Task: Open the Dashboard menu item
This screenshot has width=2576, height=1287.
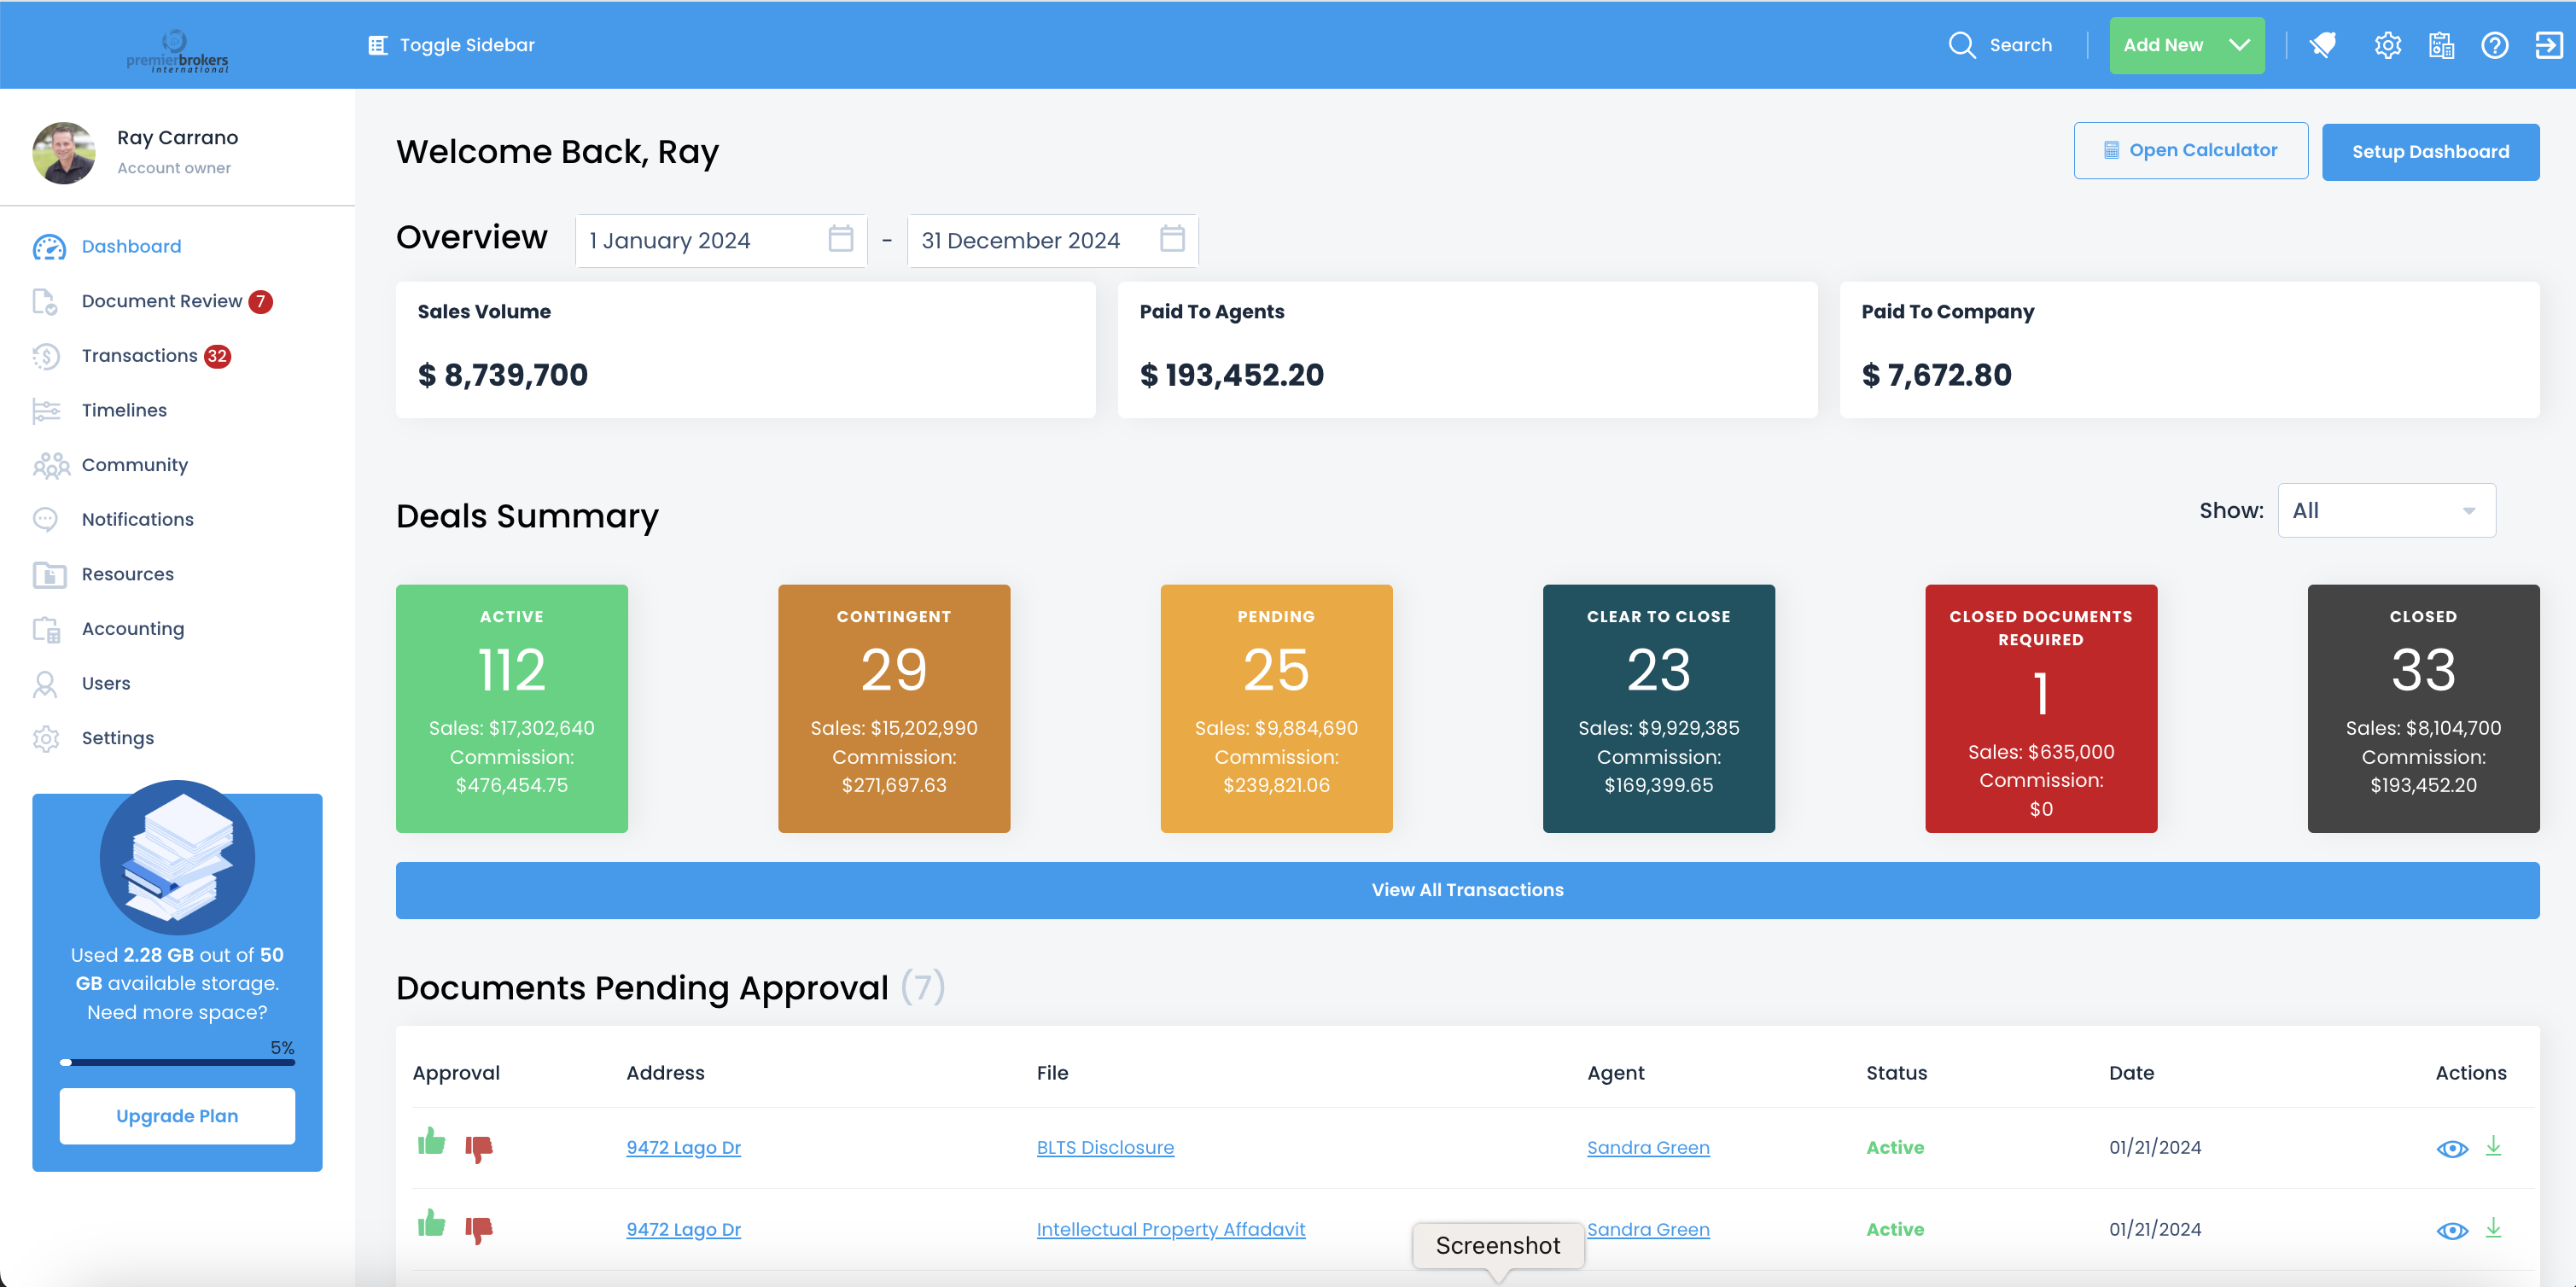Action: [131, 247]
